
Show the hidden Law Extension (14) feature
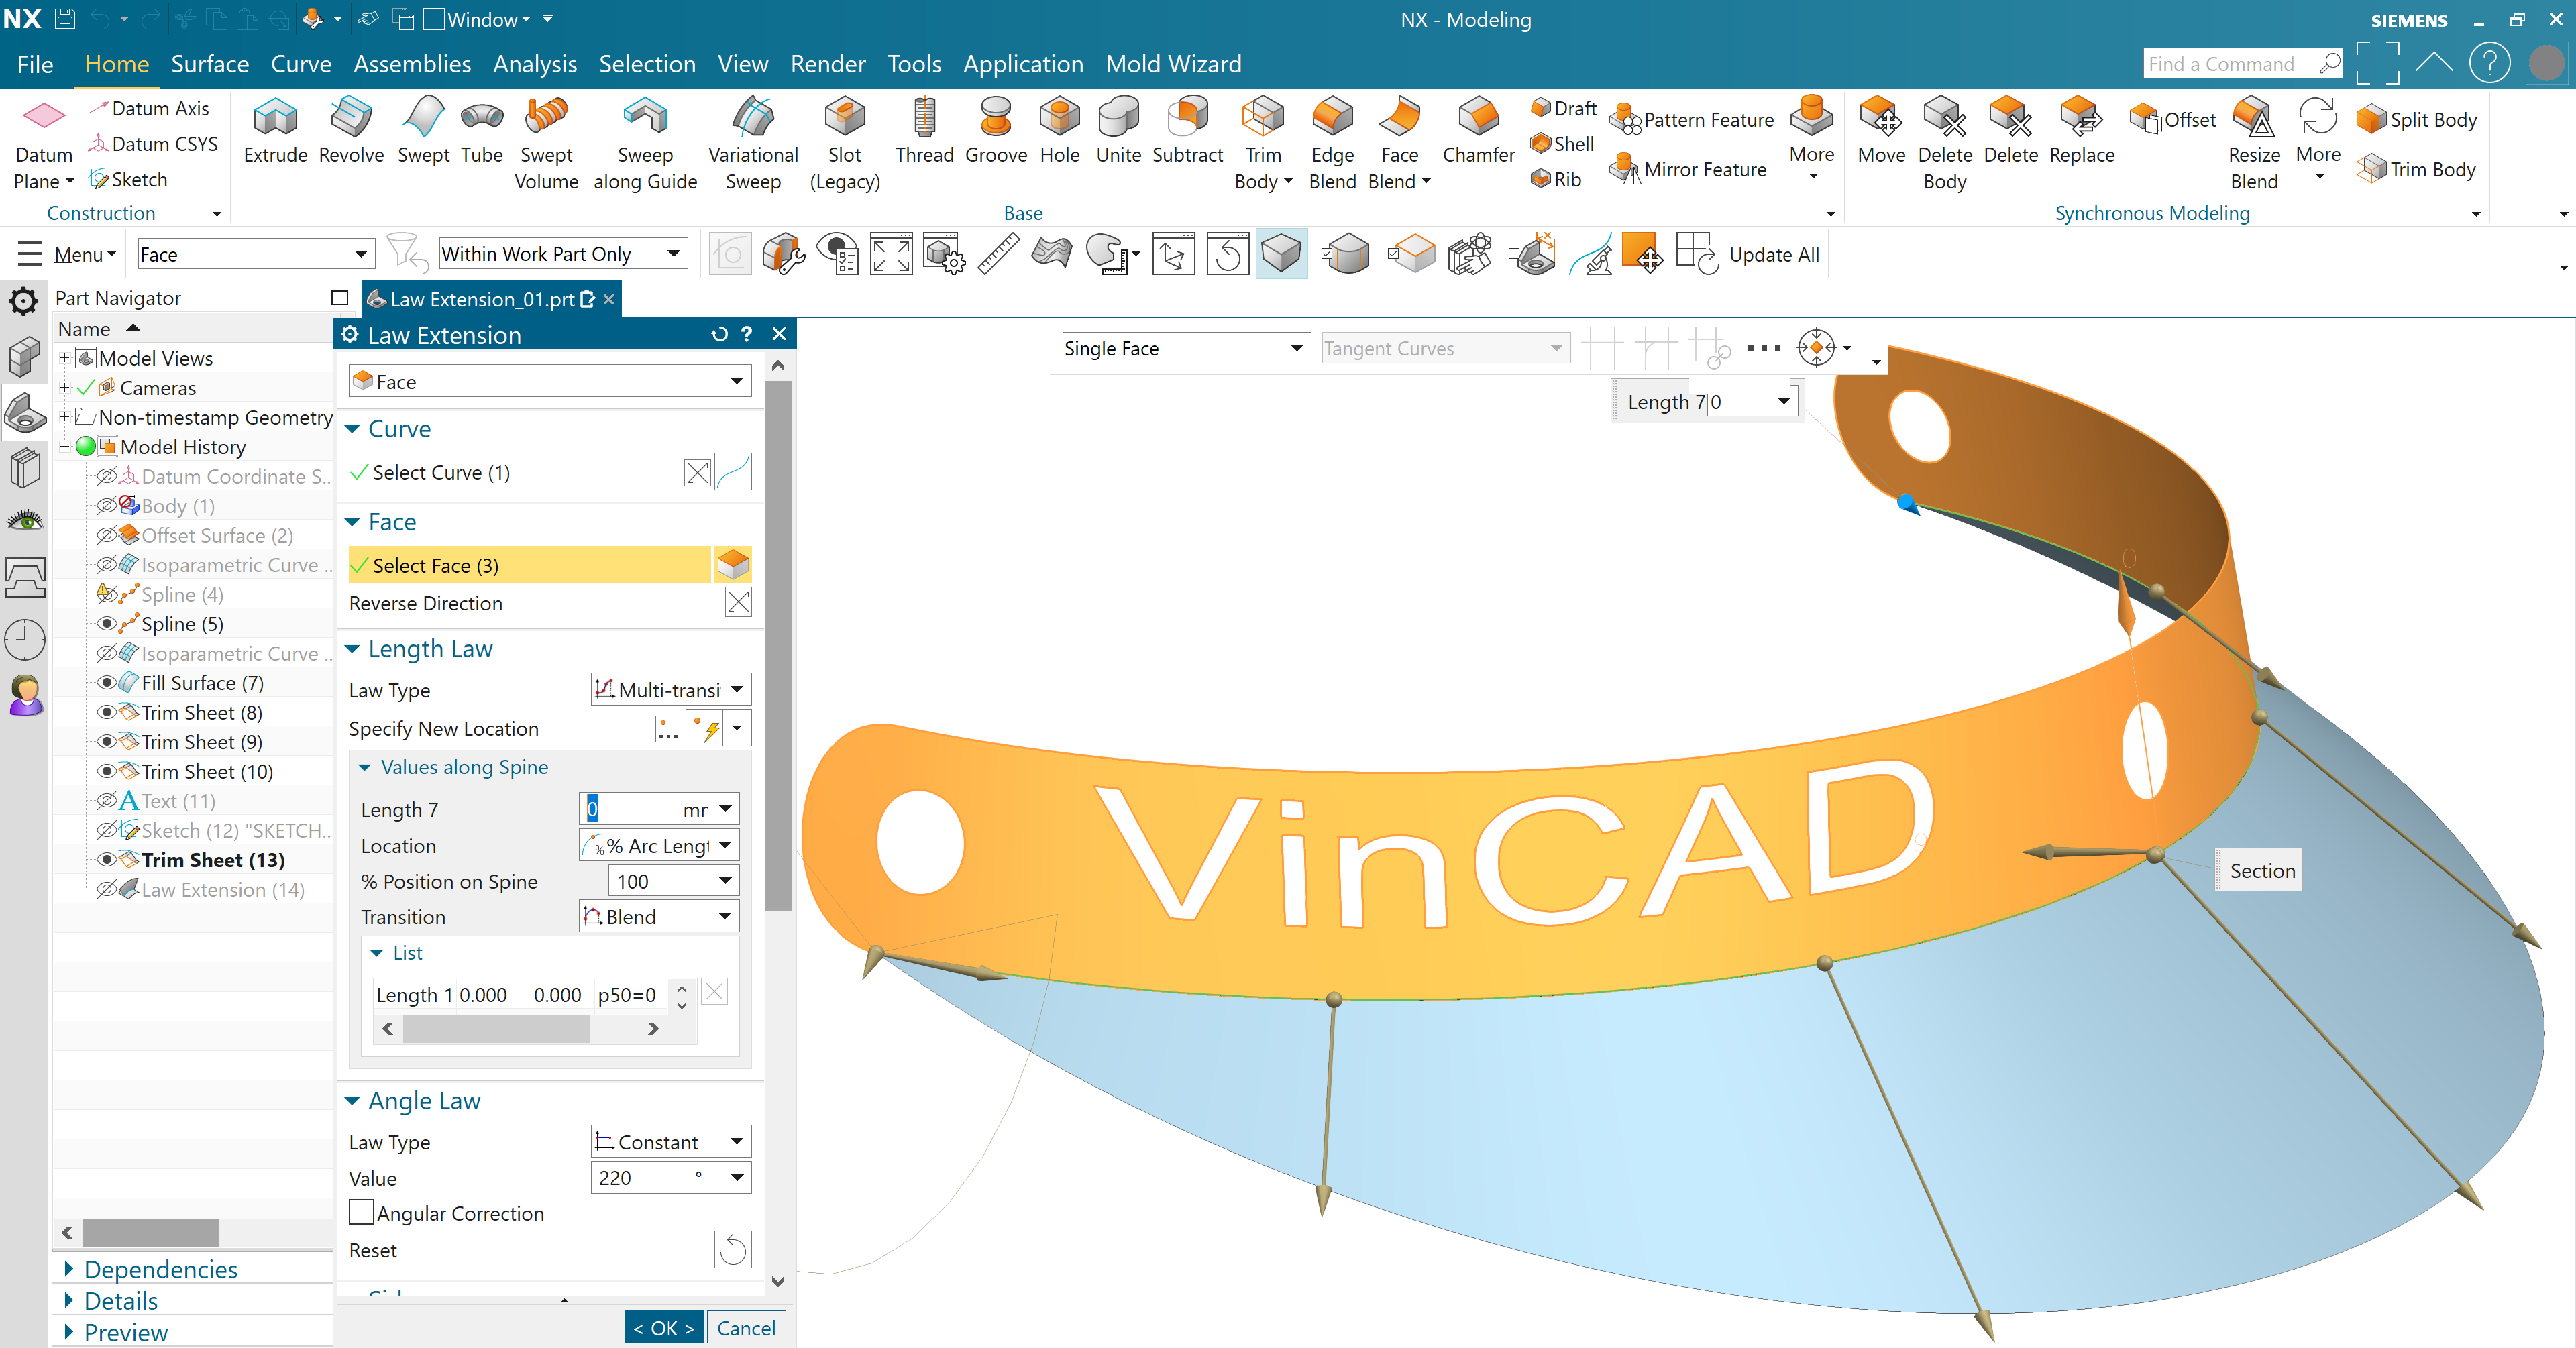coord(106,889)
